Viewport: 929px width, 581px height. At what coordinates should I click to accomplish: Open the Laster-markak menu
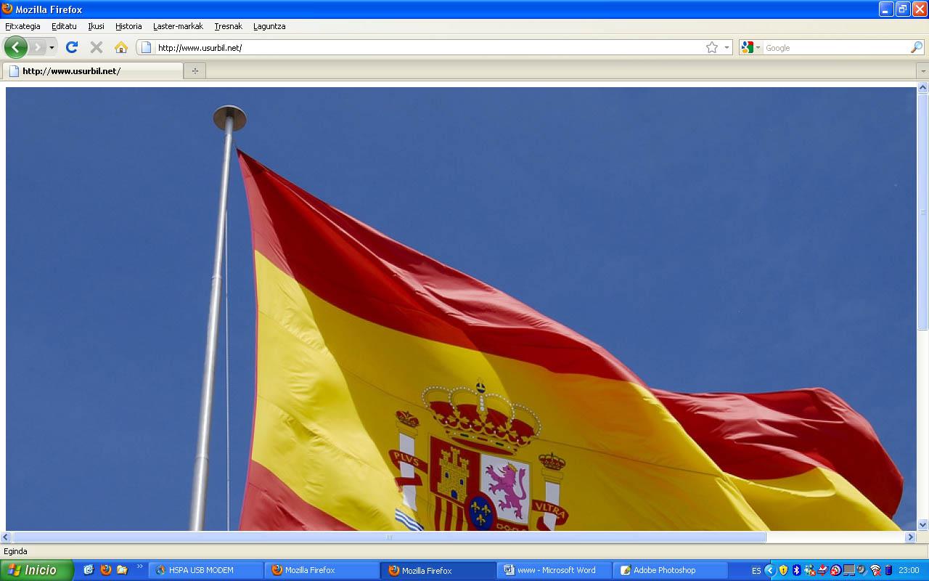click(x=178, y=26)
